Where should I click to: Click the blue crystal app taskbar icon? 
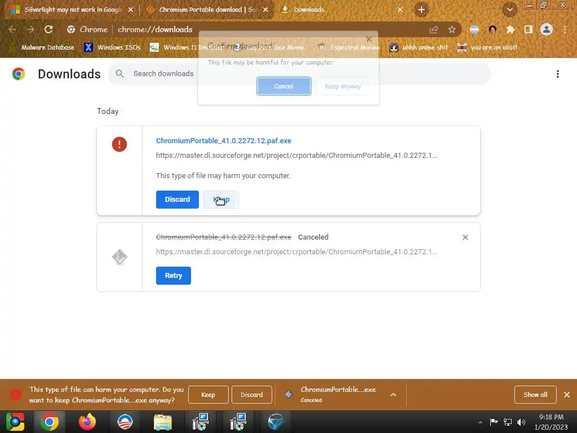(x=276, y=422)
